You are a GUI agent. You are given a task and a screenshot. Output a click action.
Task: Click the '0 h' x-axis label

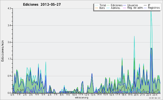(x=12, y=95)
